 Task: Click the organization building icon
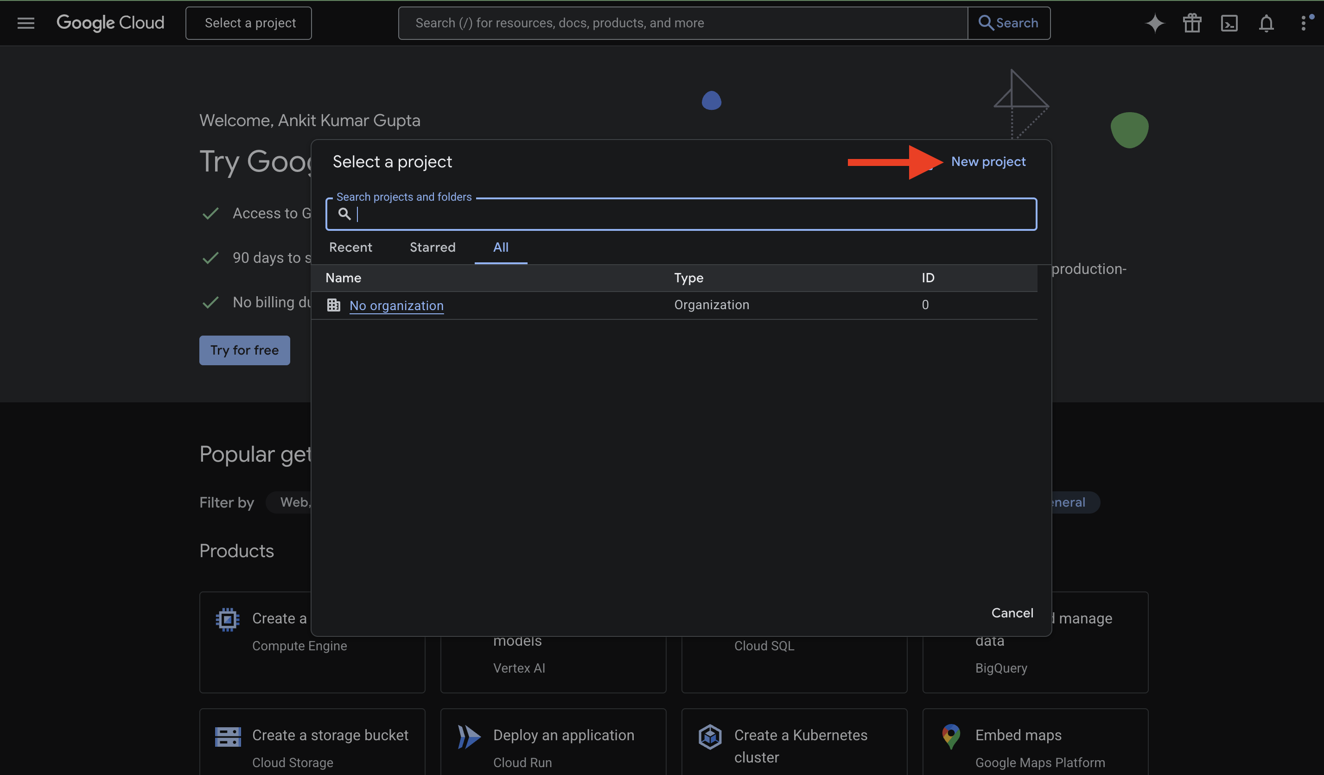334,305
